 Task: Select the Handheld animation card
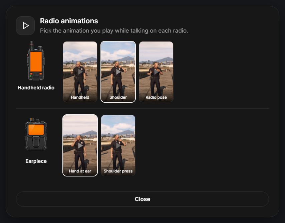tap(80, 72)
